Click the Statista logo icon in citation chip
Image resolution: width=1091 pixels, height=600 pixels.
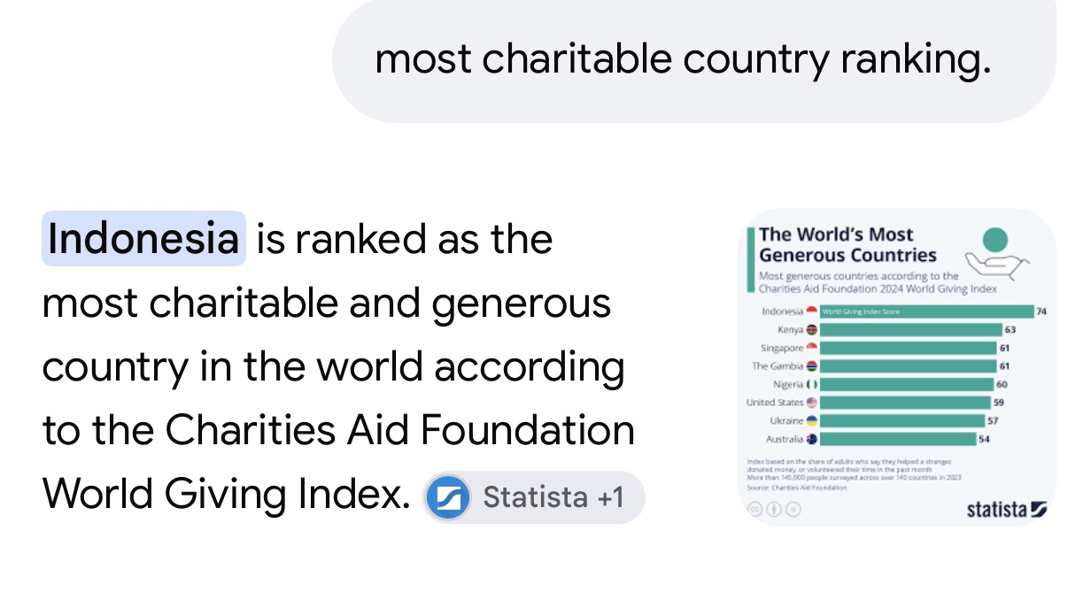coord(447,497)
